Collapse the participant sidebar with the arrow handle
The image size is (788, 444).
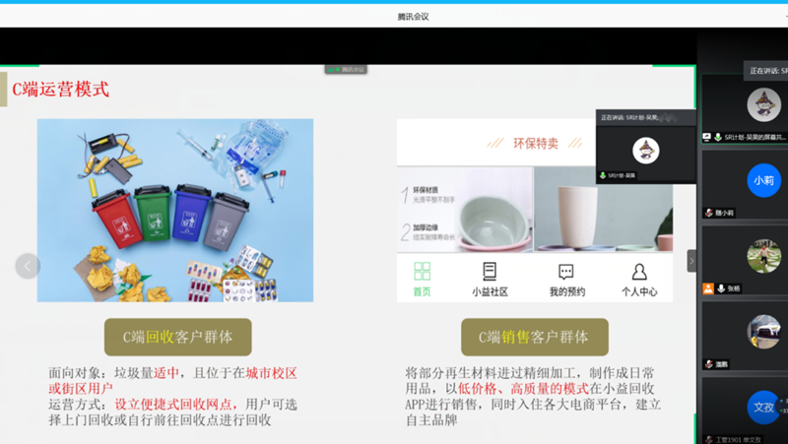point(691,260)
